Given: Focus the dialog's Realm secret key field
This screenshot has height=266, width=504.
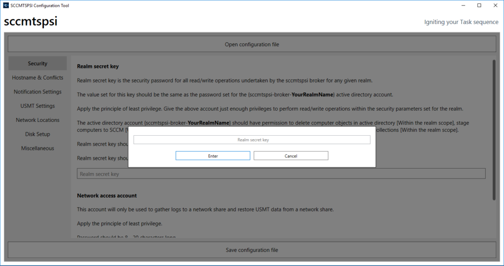Looking at the screenshot, I should 252,140.
